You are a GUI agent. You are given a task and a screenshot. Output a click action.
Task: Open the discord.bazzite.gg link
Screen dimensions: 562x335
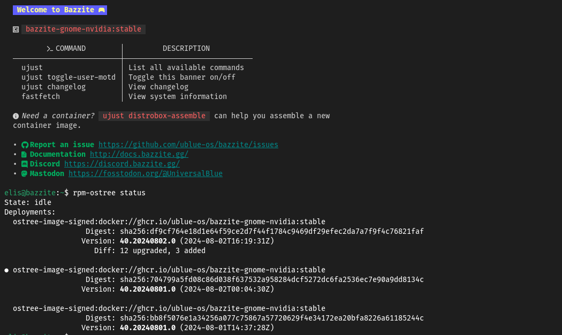(122, 164)
